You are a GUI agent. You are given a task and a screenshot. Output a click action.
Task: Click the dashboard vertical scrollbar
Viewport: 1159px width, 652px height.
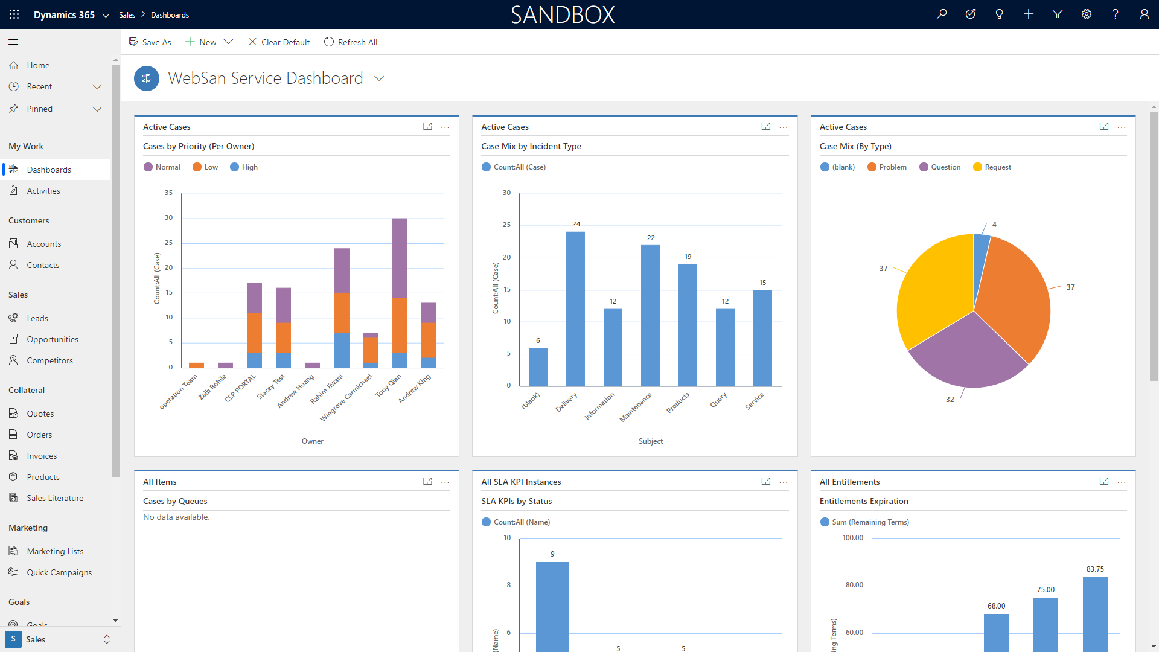(1154, 246)
